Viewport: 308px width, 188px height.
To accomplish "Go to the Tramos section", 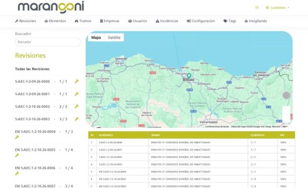I will click(83, 21).
